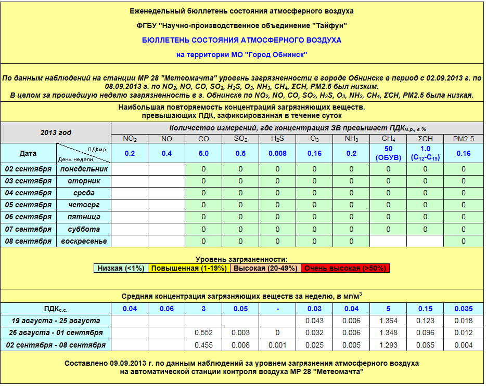
Task: Click the '2013 год' header cell
Action: point(56,132)
